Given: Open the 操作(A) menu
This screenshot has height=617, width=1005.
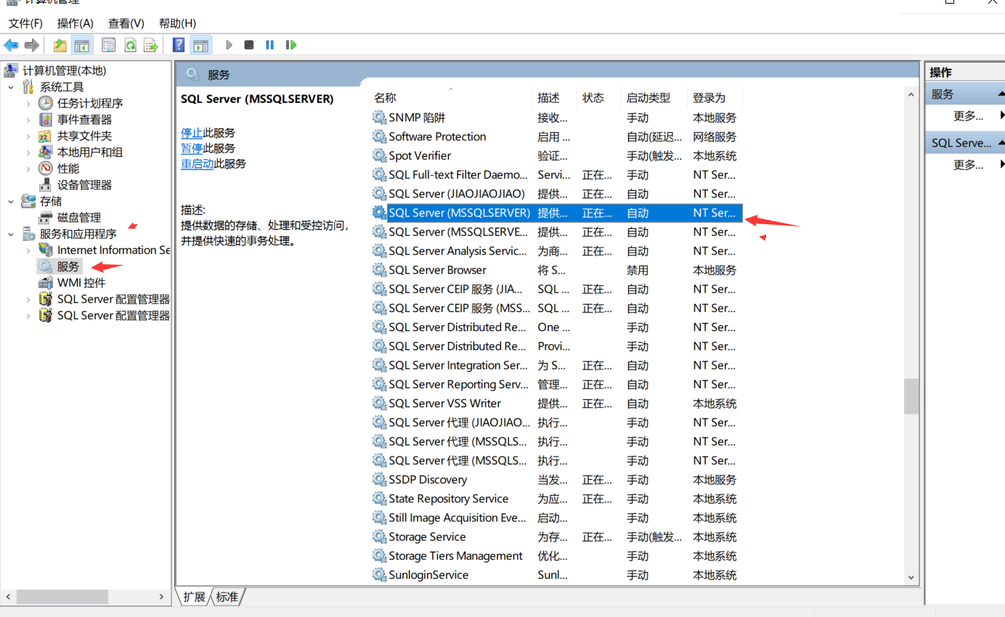Looking at the screenshot, I should tap(76, 23).
